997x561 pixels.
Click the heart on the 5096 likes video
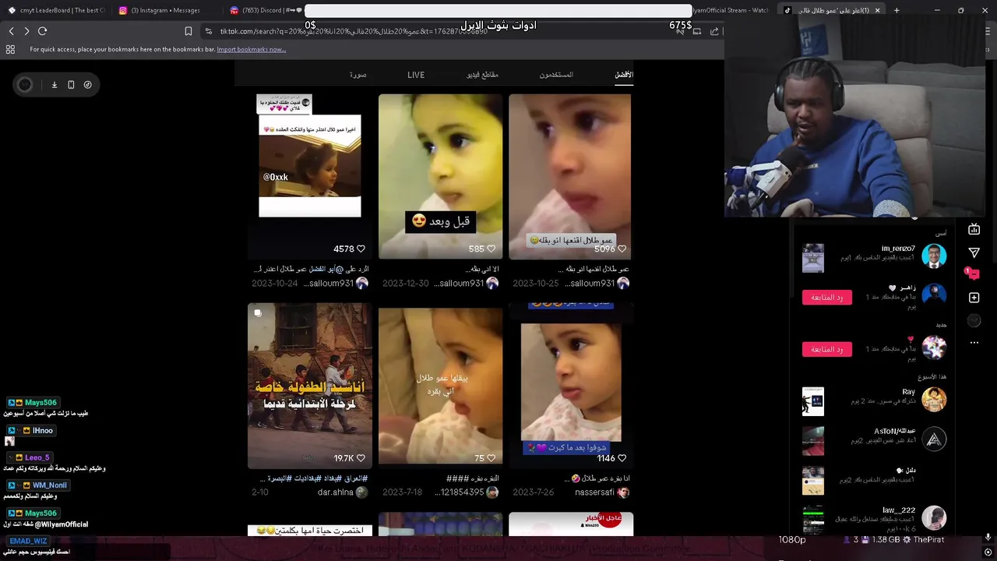coord(622,249)
